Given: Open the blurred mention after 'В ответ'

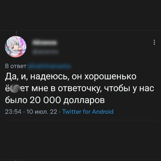Looking at the screenshot, I should [49, 66].
